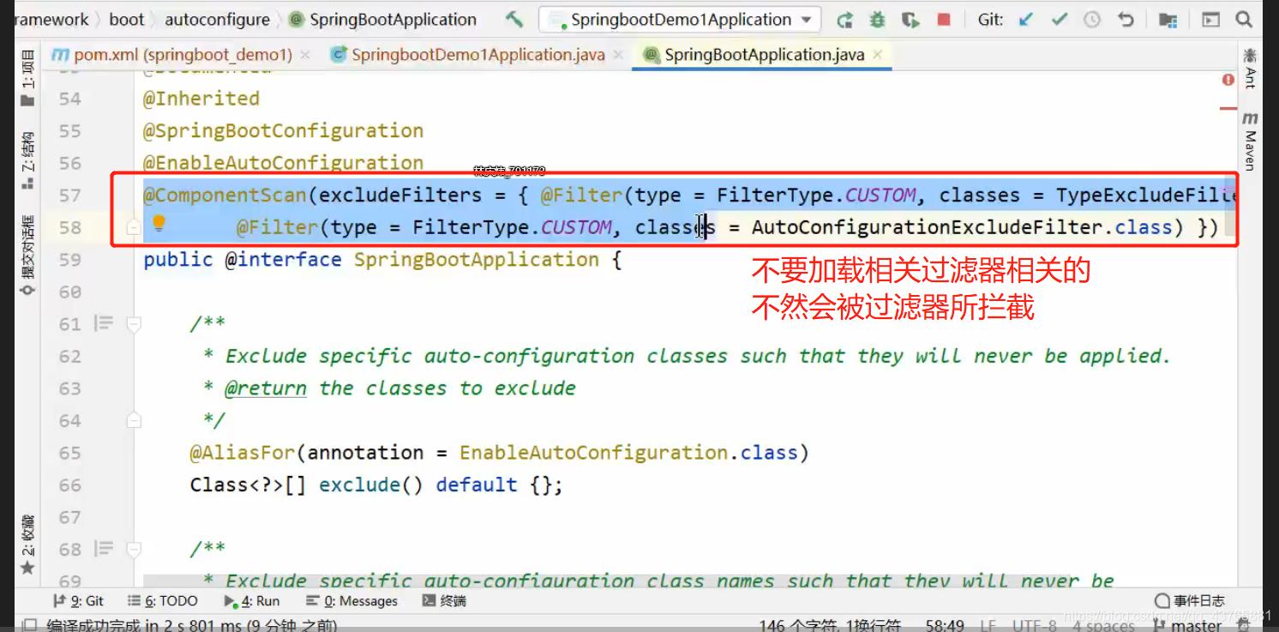Image resolution: width=1279 pixels, height=632 pixels.
Task: Click EnableAutoConfiguration.class on line 65
Action: (628, 453)
